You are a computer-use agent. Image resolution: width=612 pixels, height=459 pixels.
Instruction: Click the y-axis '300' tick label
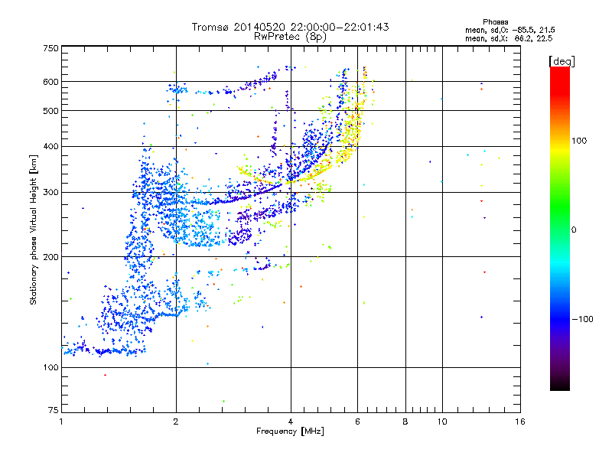coord(50,192)
